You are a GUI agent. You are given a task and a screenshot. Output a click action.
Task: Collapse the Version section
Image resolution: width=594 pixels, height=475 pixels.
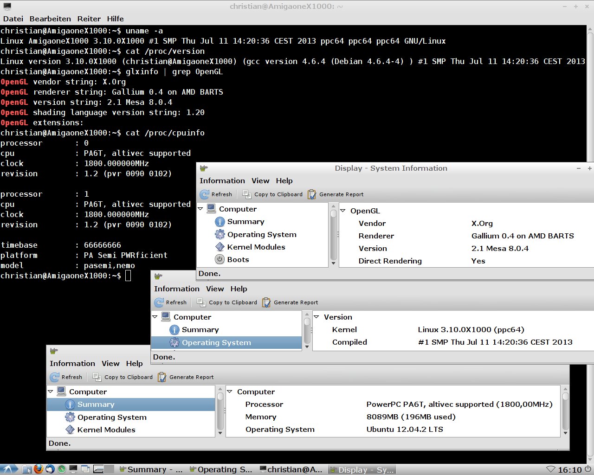[316, 317]
